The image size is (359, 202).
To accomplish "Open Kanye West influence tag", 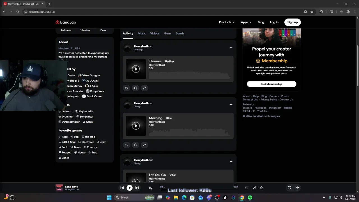I will (95, 91).
